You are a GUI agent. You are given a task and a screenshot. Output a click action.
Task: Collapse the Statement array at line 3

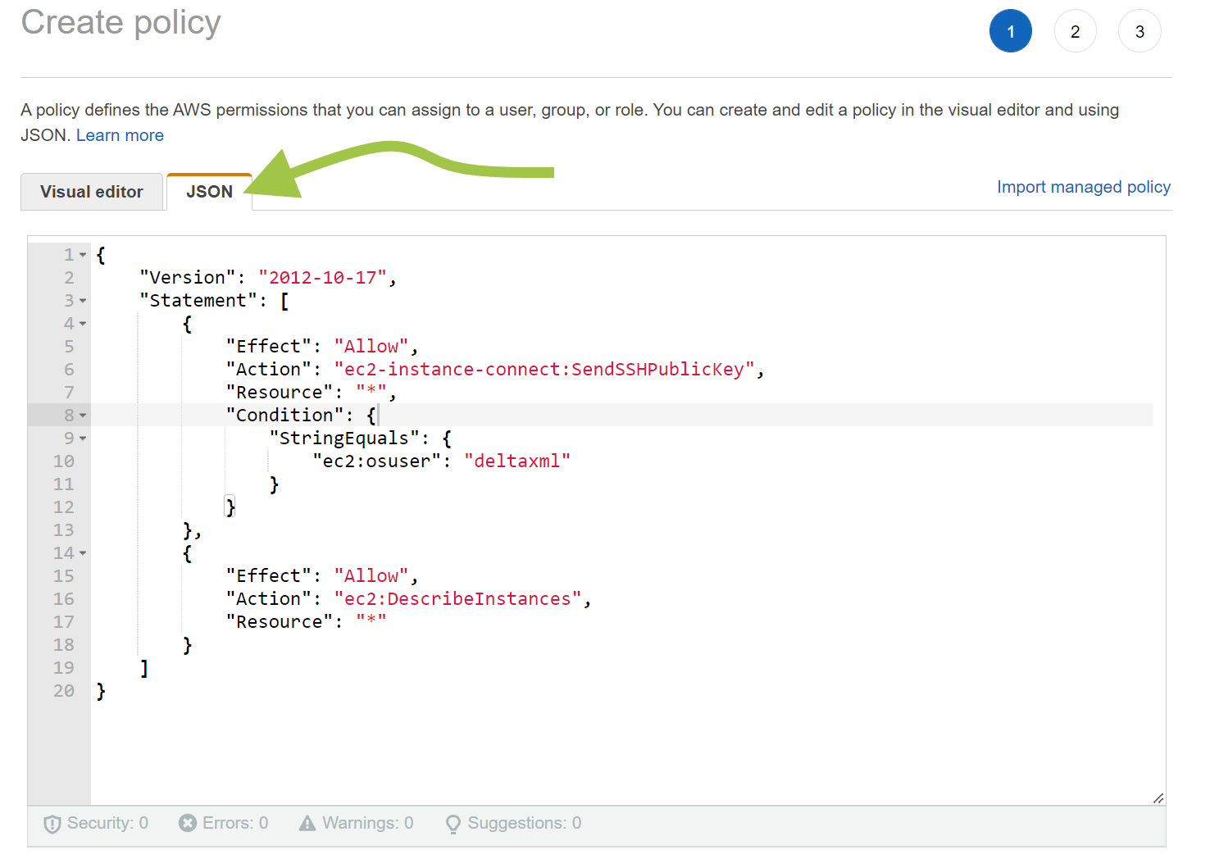coord(83,301)
